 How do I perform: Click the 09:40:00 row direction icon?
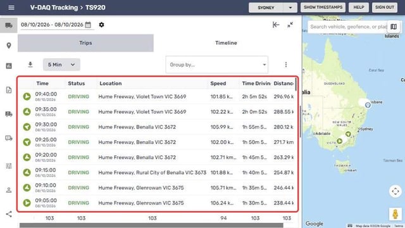tap(27, 96)
